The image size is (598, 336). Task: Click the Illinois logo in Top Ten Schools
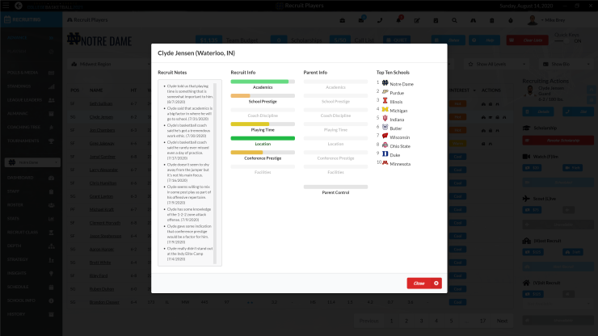coord(385,101)
